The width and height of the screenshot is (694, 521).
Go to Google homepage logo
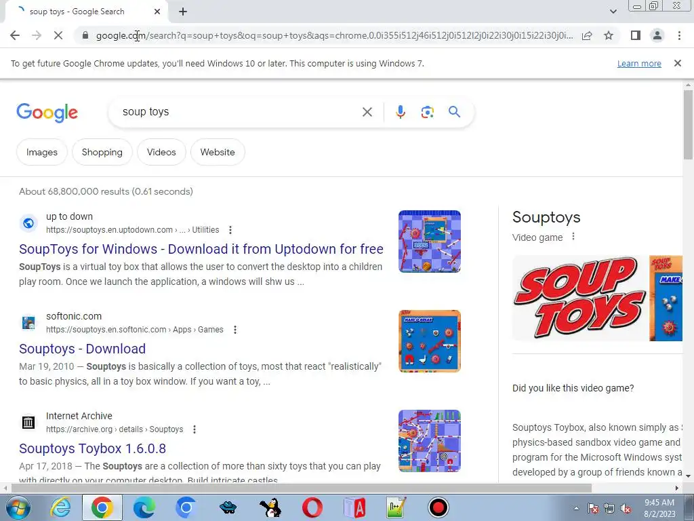coord(47,113)
